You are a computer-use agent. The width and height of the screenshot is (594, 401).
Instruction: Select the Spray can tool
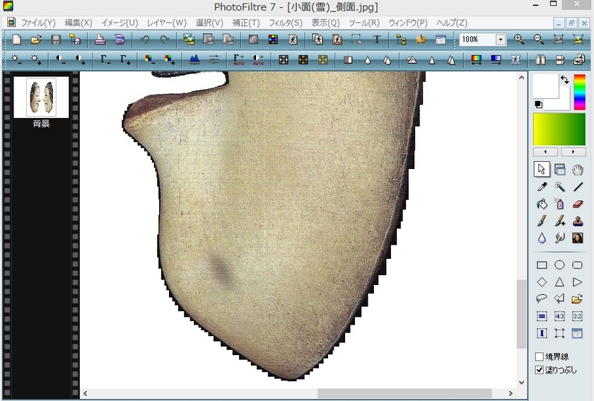(559, 204)
